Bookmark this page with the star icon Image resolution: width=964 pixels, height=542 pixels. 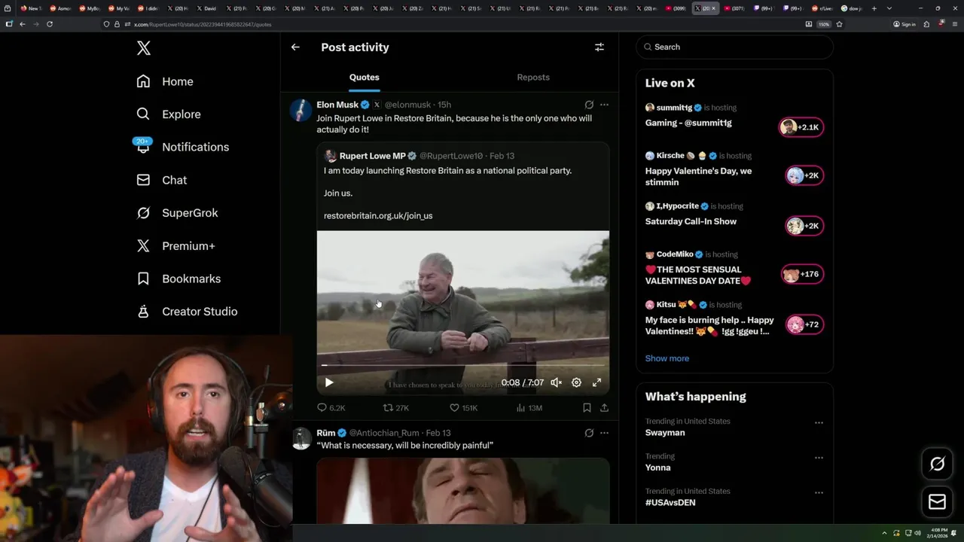(x=839, y=24)
